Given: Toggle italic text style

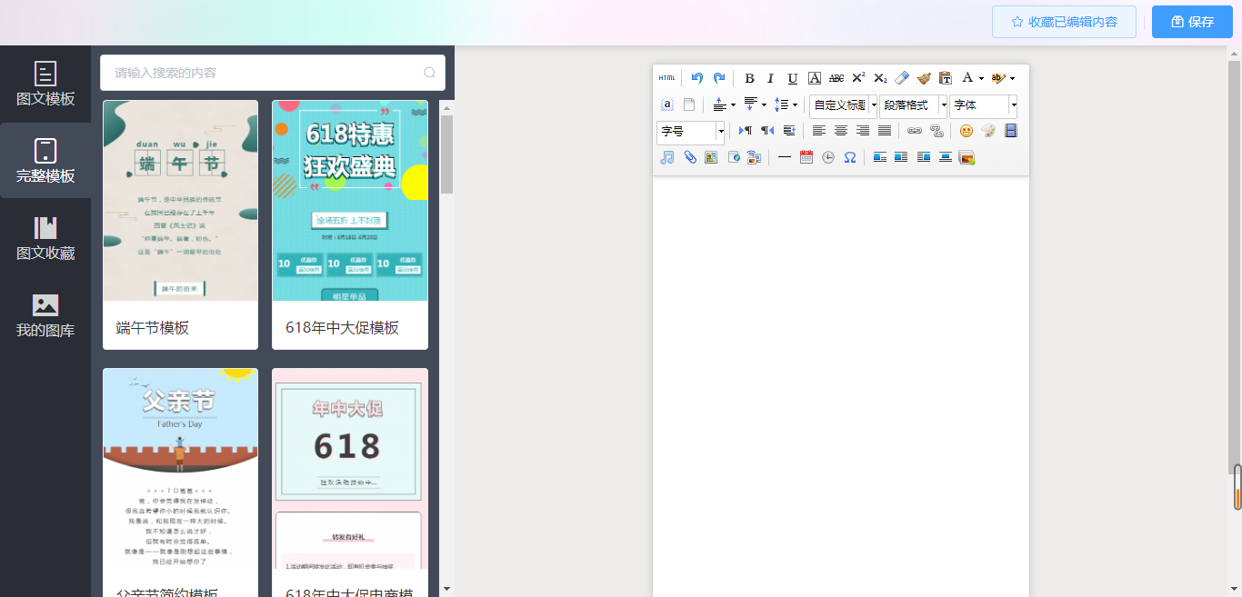Looking at the screenshot, I should click(x=771, y=78).
